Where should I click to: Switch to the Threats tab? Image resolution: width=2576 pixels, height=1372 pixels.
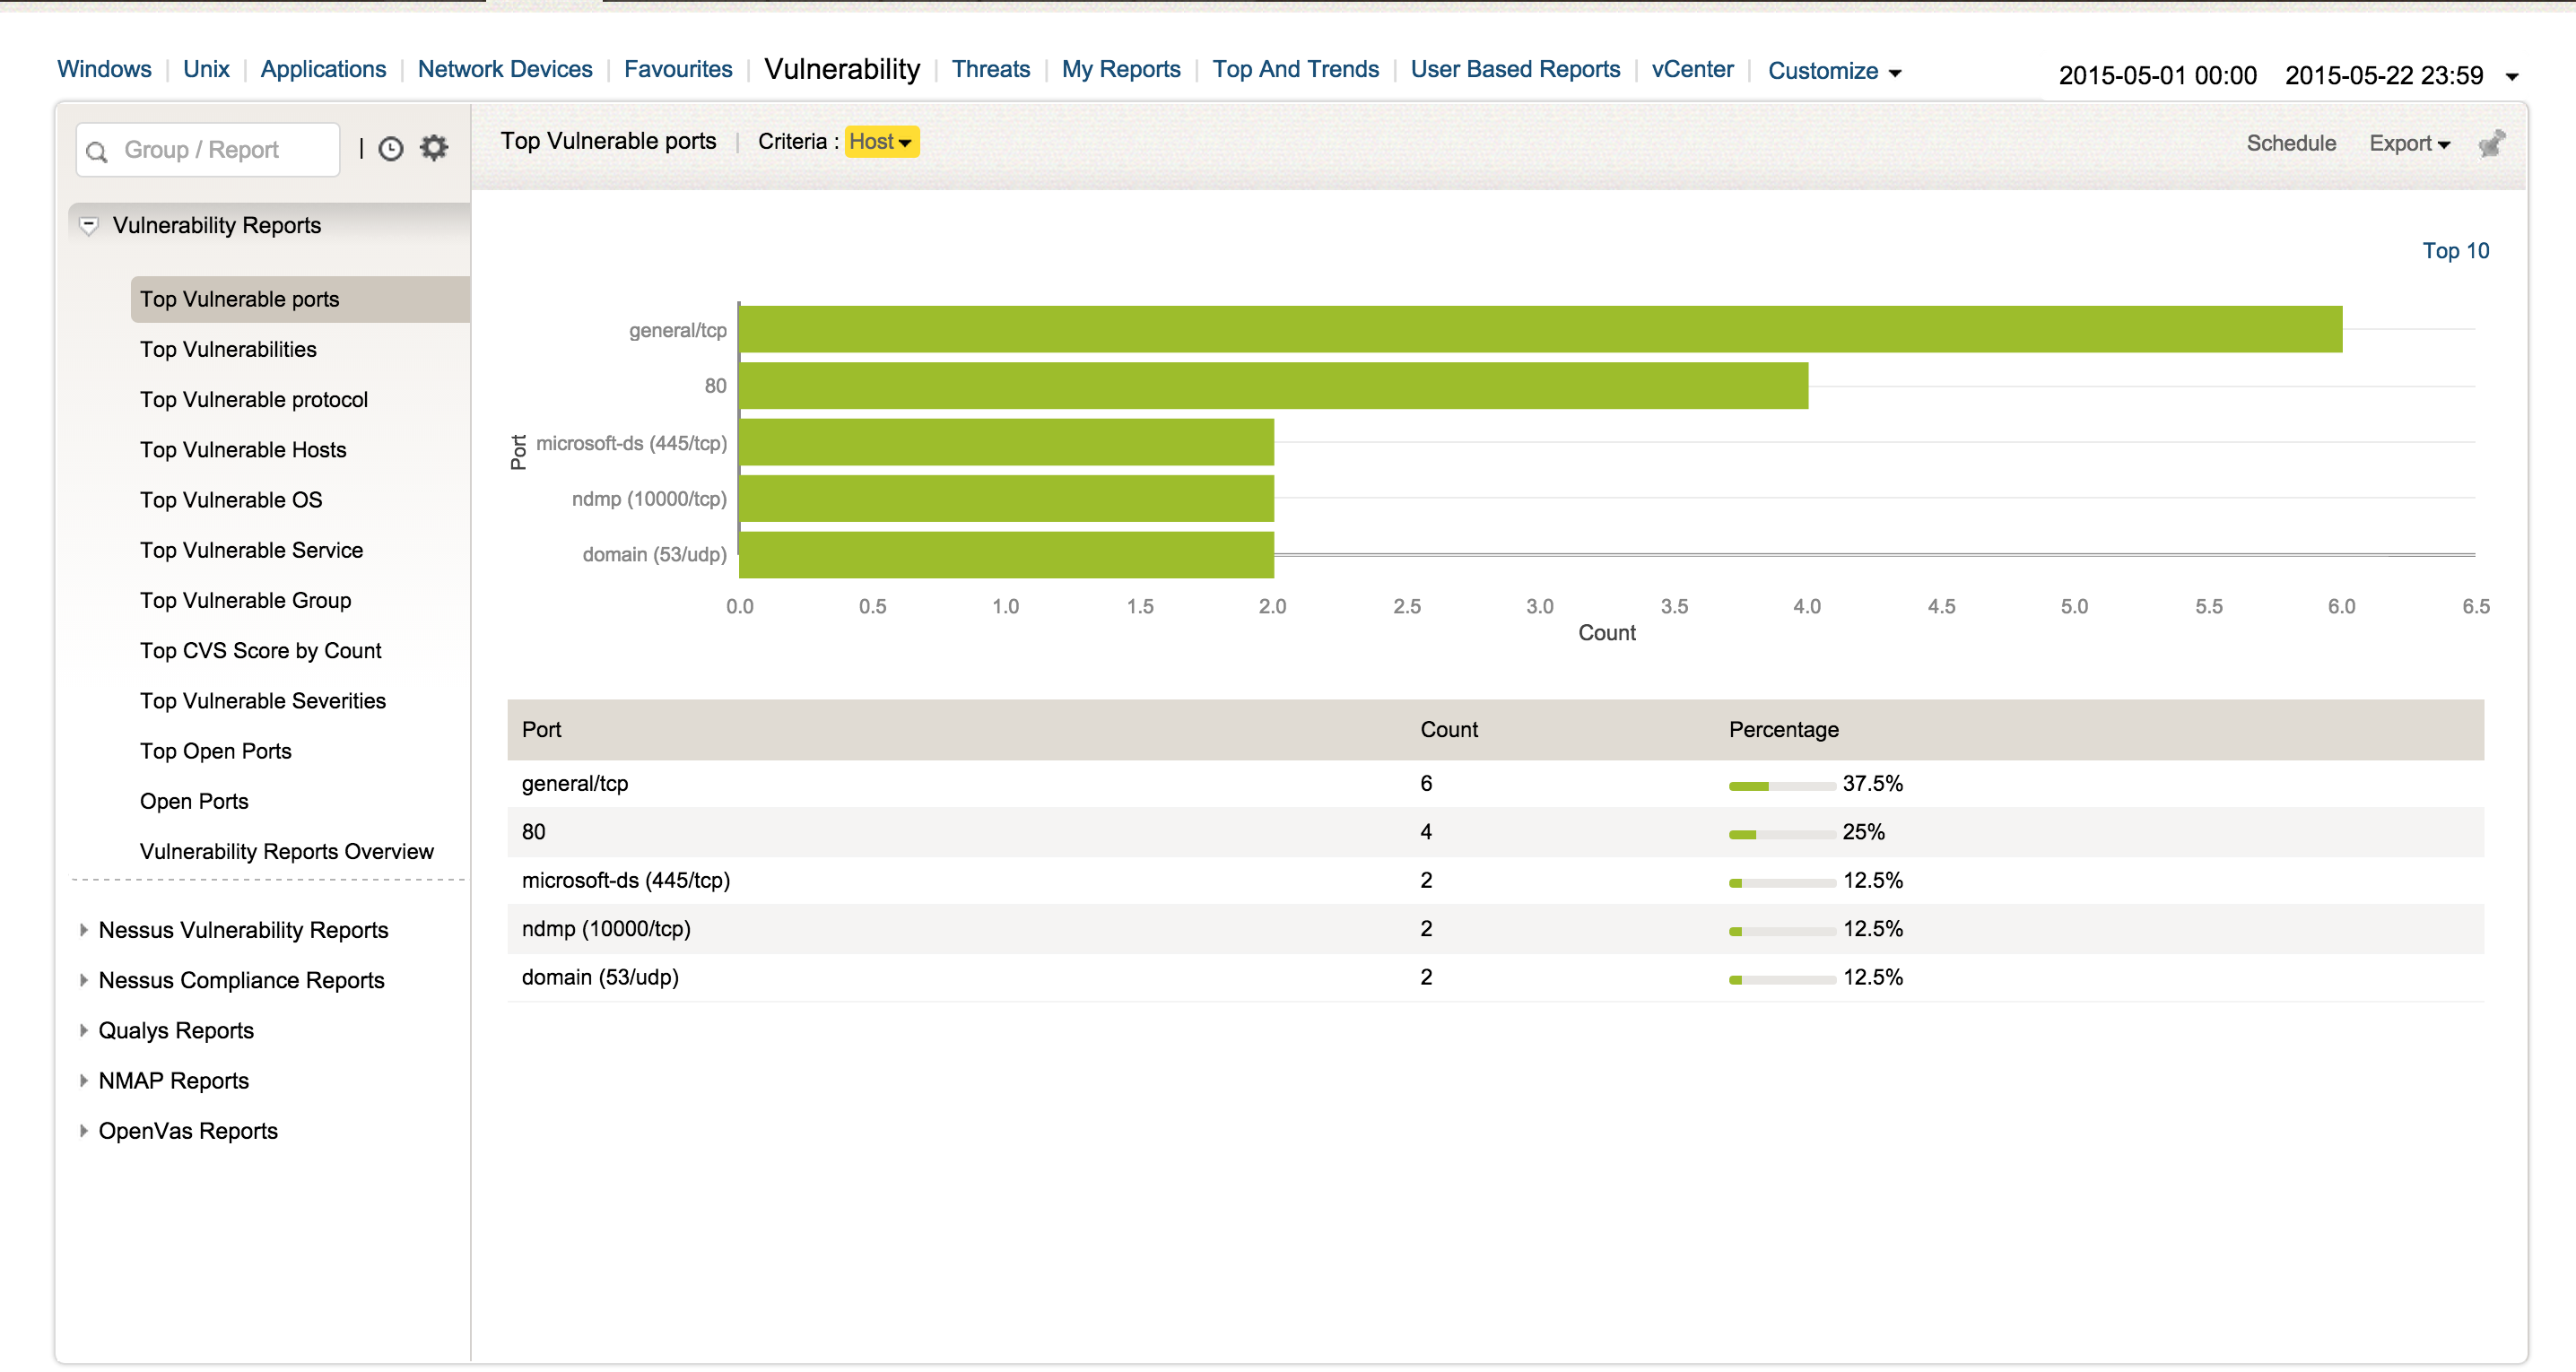coord(990,69)
